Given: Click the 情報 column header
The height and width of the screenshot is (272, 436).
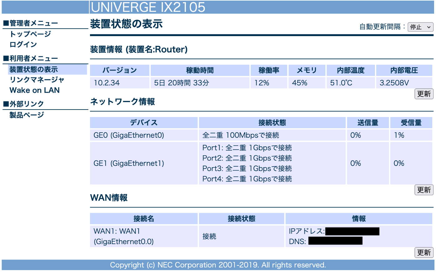Looking at the screenshot, I should click(359, 219).
